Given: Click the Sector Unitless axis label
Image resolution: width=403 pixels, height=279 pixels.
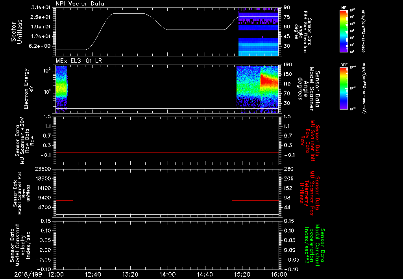Looking at the screenshot, I should [16, 32].
